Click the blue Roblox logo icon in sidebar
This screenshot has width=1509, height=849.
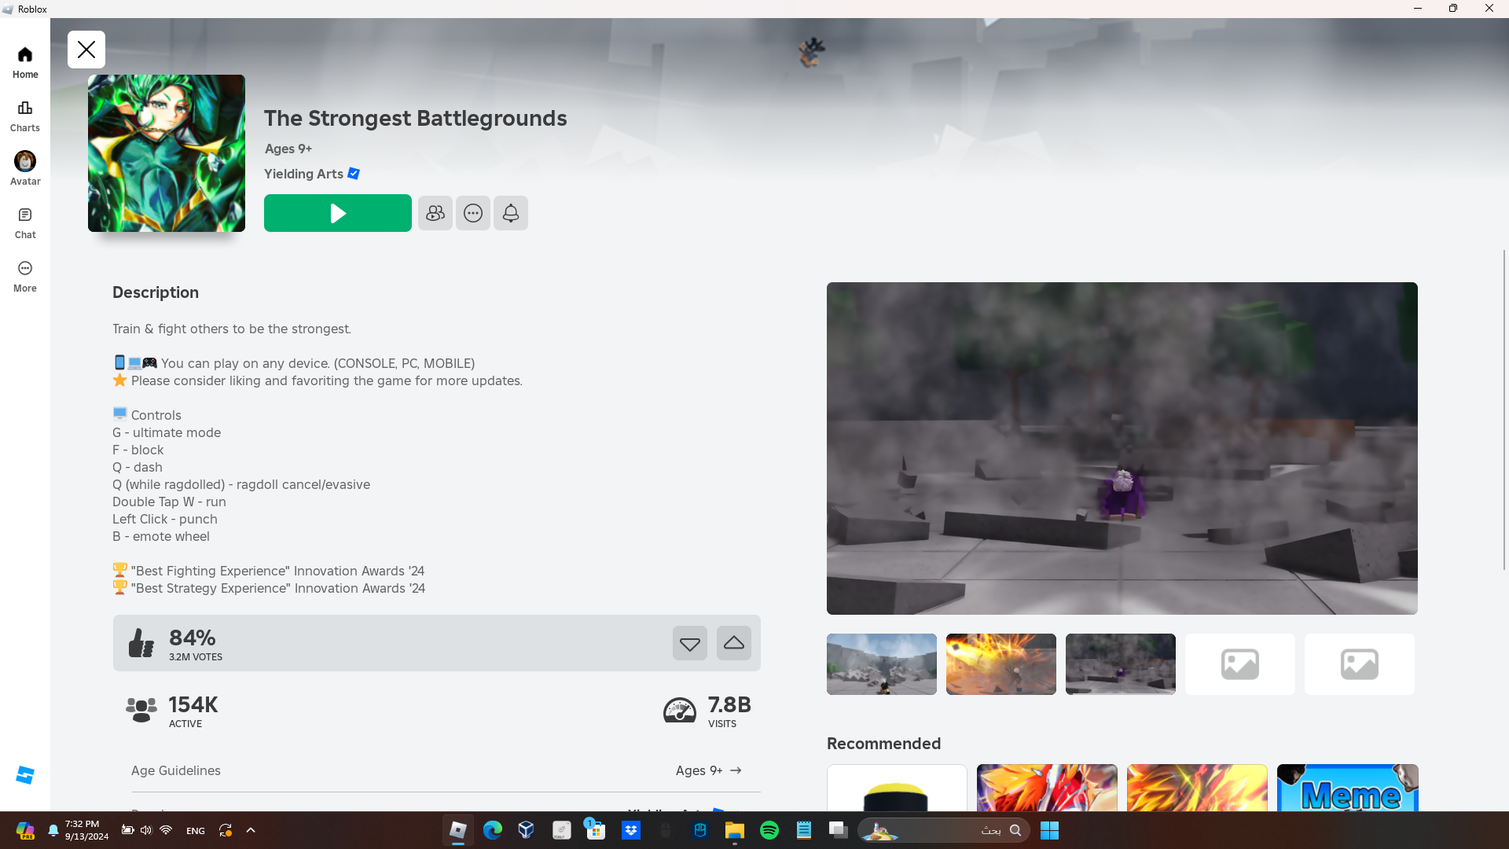[x=25, y=775]
